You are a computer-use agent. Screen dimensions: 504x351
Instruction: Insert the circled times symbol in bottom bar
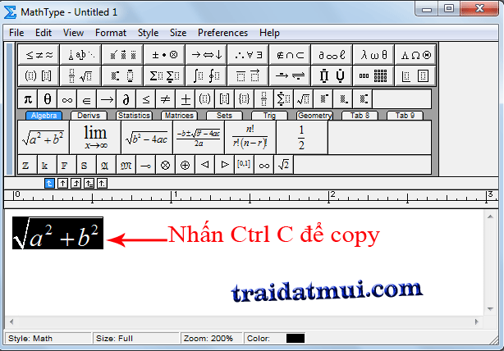point(165,165)
